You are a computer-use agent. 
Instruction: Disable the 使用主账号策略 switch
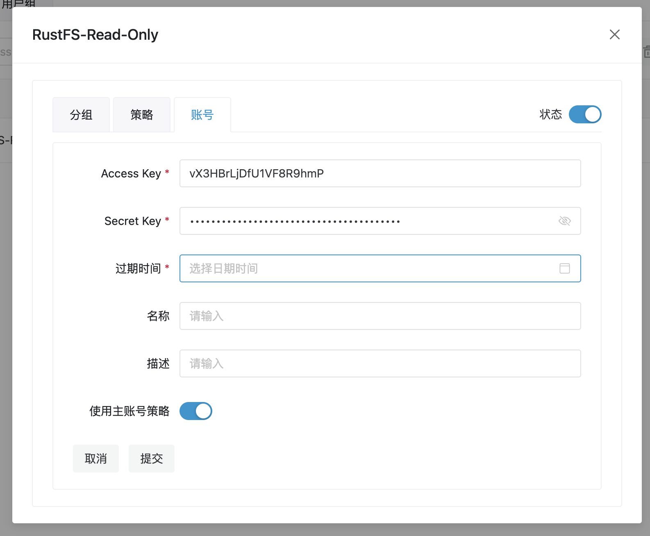(196, 411)
